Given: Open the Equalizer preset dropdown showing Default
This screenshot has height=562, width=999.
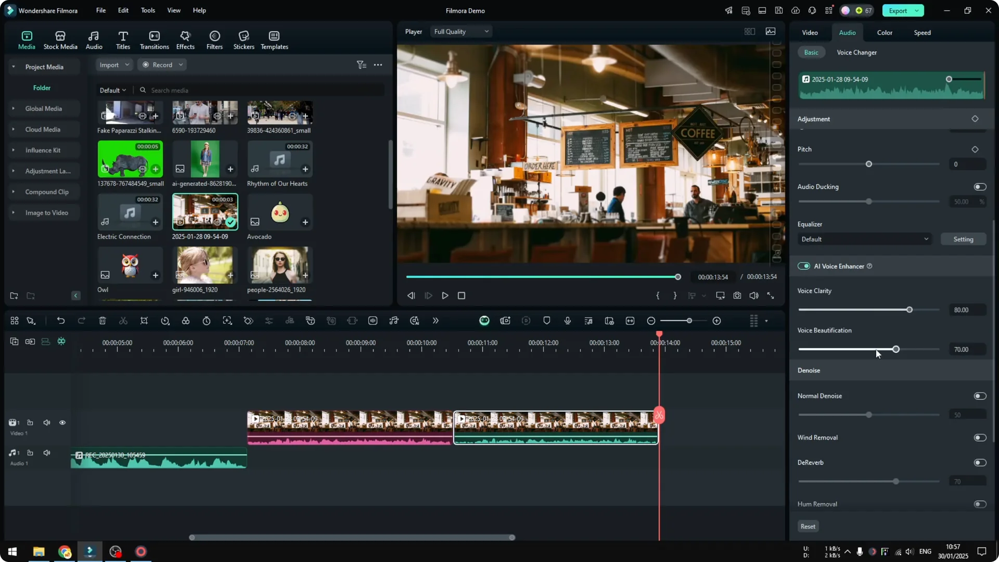Looking at the screenshot, I should (864, 239).
